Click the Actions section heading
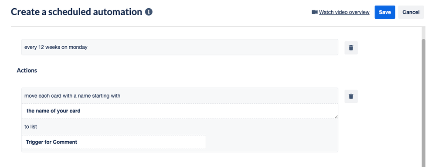Image resolution: width=435 pixels, height=167 pixels. point(27,71)
